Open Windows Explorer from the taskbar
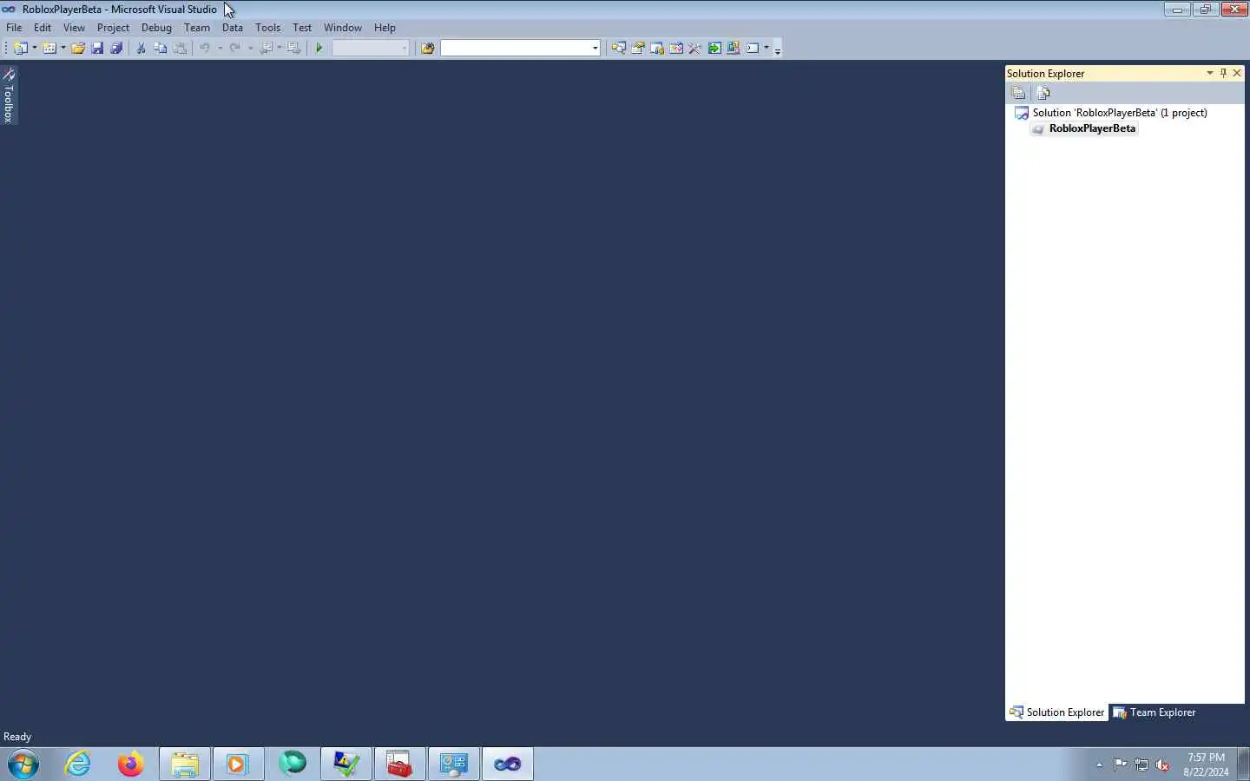Screen dimensions: 1250x781 click(185, 764)
